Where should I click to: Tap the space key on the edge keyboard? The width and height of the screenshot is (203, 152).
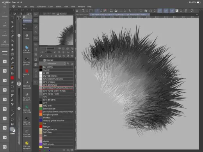coord(5,52)
